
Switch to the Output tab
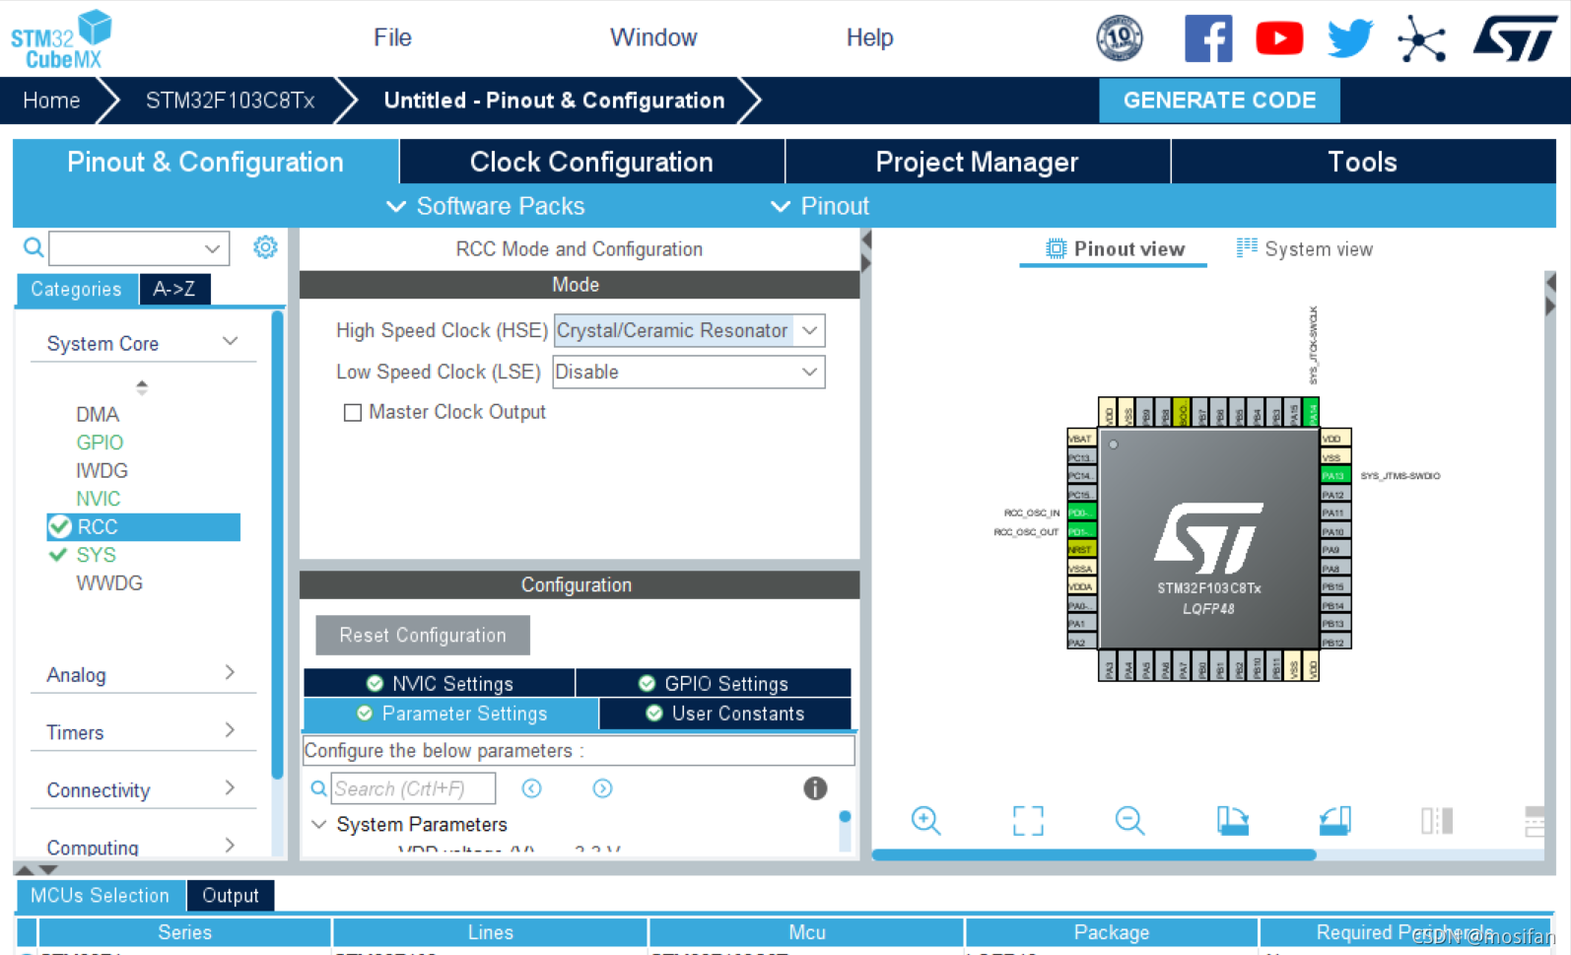(x=231, y=895)
